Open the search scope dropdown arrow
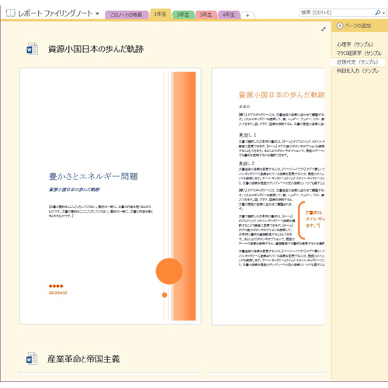 (384, 13)
